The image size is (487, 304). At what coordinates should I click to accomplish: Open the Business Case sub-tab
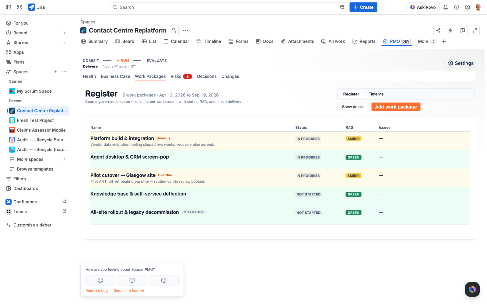[x=115, y=76]
